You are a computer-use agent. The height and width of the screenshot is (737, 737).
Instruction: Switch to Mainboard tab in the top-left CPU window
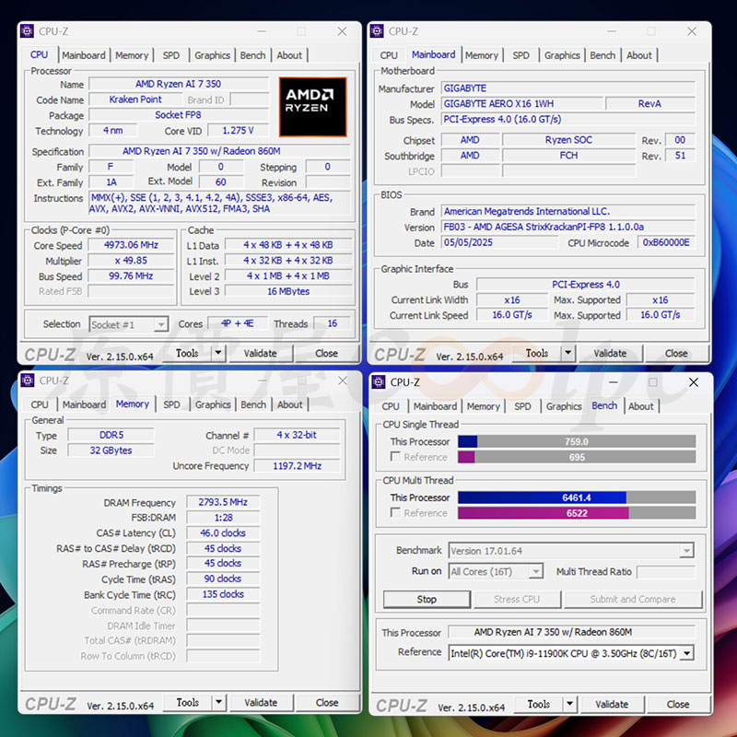tap(84, 55)
